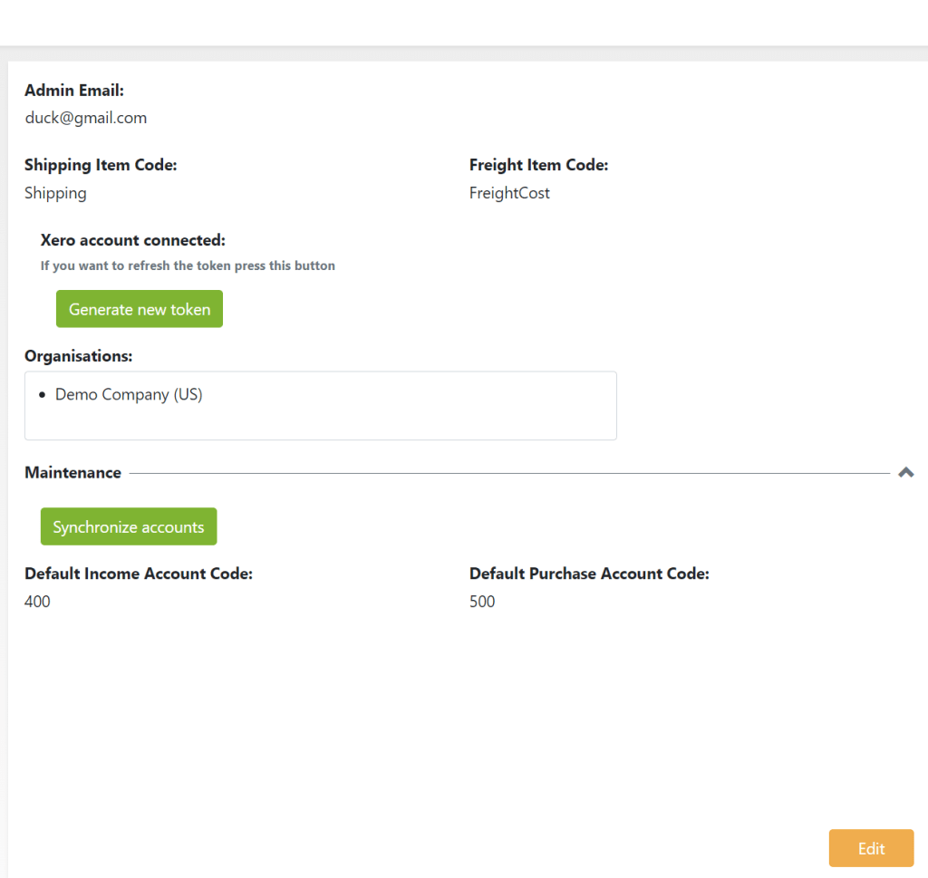Click the Shipping Item Code label
The height and width of the screenshot is (878, 928).
(101, 165)
